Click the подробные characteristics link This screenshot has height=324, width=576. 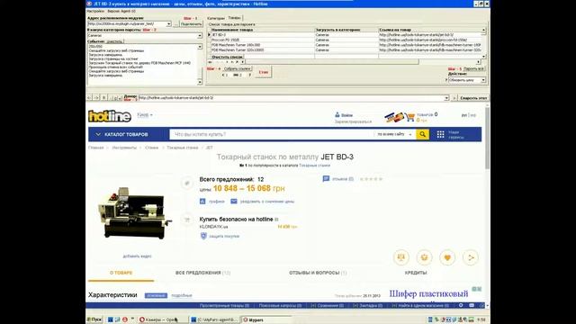pos(182,295)
